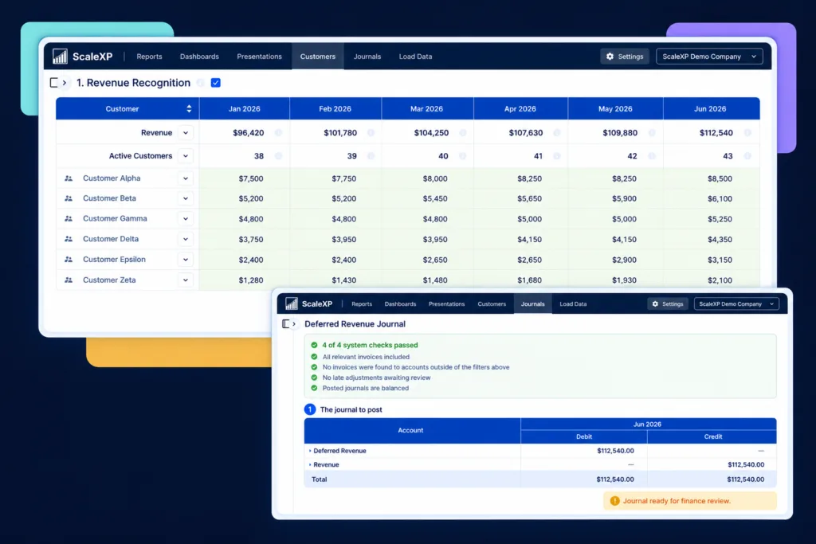Click the info dot next to Jan 2026 revenue $96,420

pos(278,133)
